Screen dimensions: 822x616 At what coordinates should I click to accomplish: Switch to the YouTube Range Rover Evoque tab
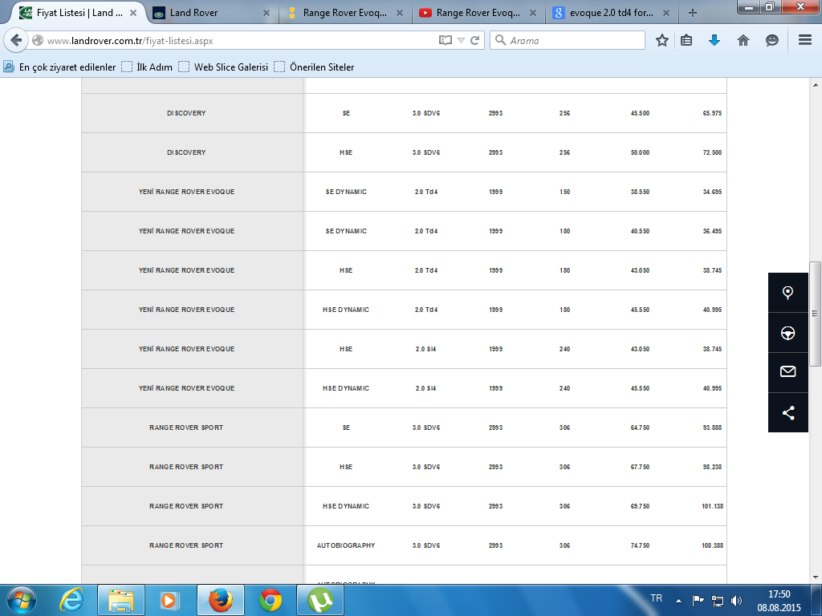coord(479,13)
